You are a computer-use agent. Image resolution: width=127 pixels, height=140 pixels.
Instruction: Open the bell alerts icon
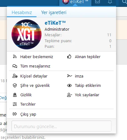tap(110, 2)
